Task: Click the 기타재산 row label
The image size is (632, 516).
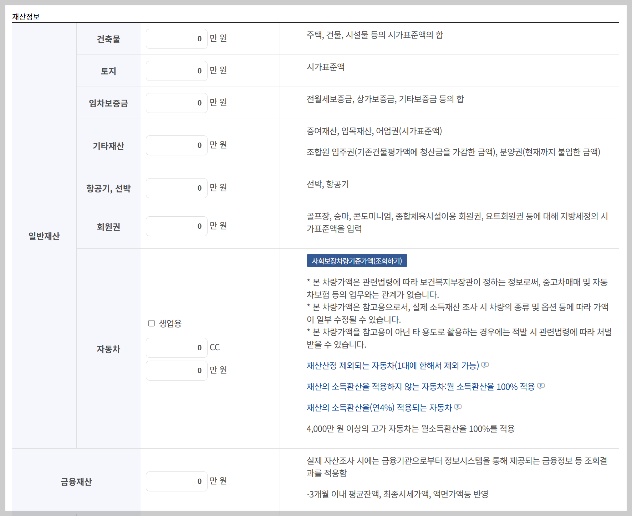Action: 108,146
